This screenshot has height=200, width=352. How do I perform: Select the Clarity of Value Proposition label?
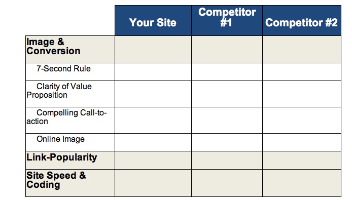tap(59, 91)
